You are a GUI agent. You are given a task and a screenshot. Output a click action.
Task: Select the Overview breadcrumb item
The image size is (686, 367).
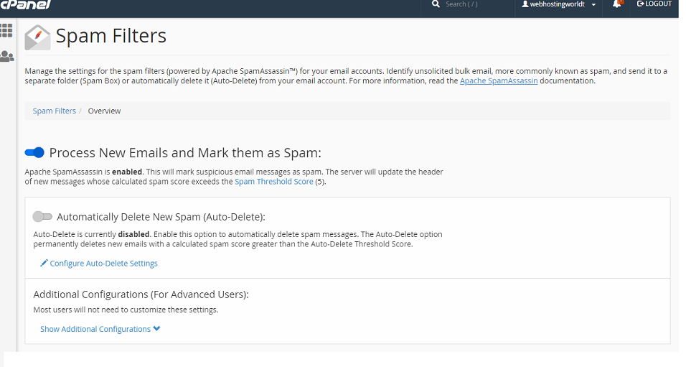[x=104, y=111]
